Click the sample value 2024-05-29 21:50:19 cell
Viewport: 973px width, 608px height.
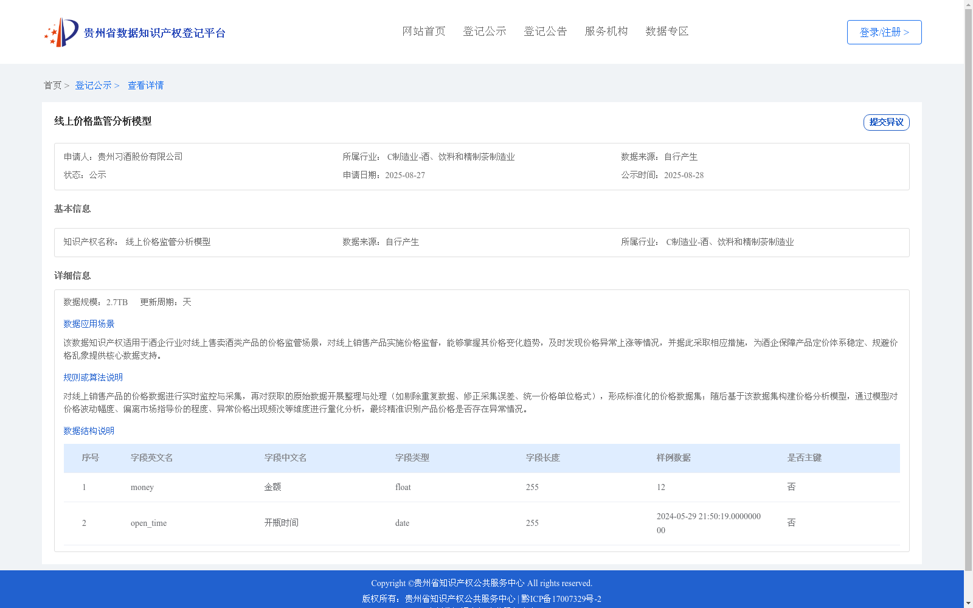708,523
